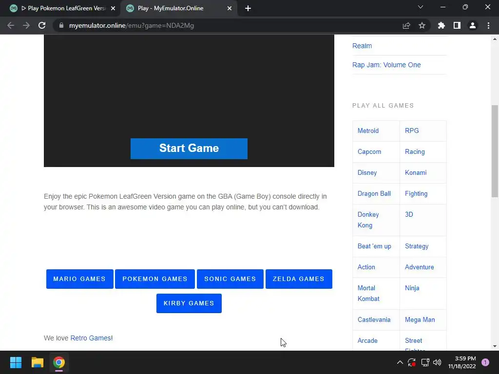499x374 pixels.
Task: Toggle the browser side panel
Action: click(x=457, y=25)
